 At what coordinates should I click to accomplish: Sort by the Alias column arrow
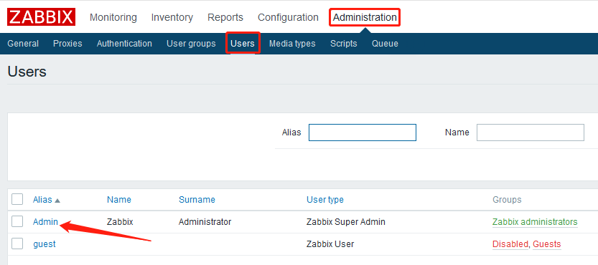(57, 201)
